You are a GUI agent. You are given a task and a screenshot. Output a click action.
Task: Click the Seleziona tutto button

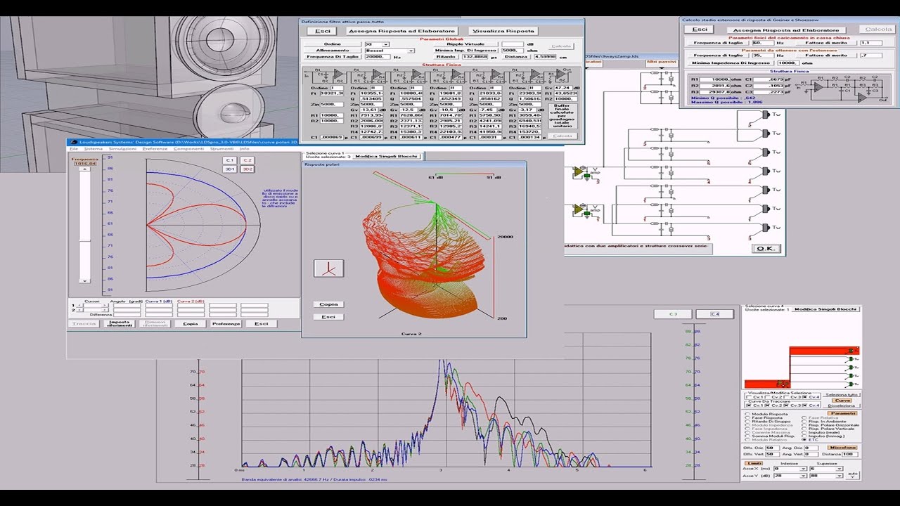tap(842, 395)
